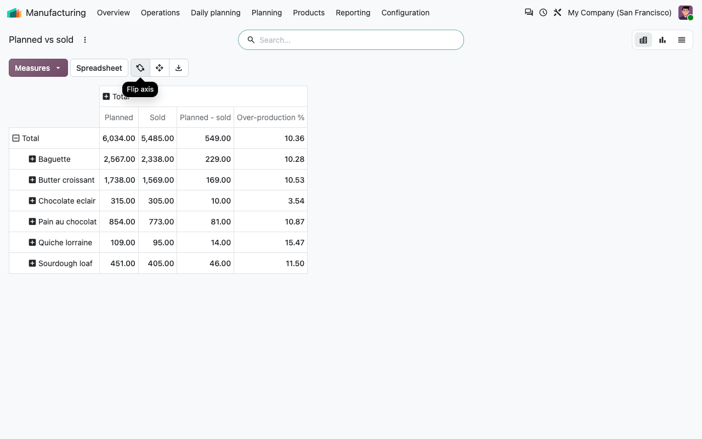
Task: Switch to the graph view icon
Action: coord(663,40)
